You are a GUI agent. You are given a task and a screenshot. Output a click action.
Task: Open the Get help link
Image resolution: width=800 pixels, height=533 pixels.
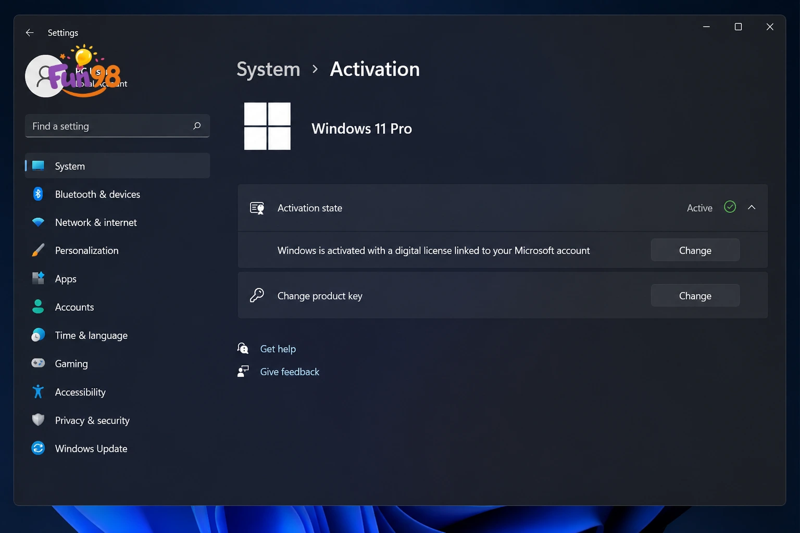point(278,349)
